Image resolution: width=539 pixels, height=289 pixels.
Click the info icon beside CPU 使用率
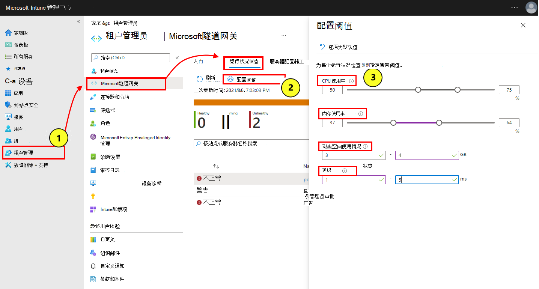click(351, 81)
